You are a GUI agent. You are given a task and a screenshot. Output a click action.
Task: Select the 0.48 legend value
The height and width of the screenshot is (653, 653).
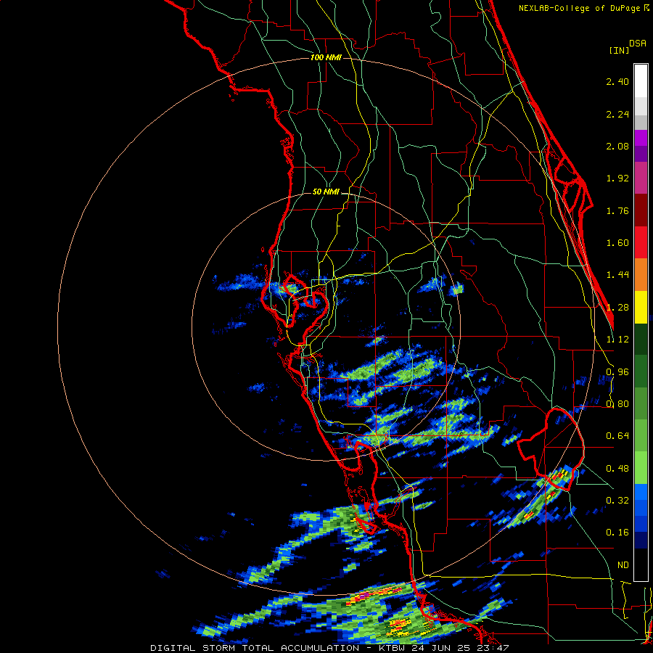[617, 469]
